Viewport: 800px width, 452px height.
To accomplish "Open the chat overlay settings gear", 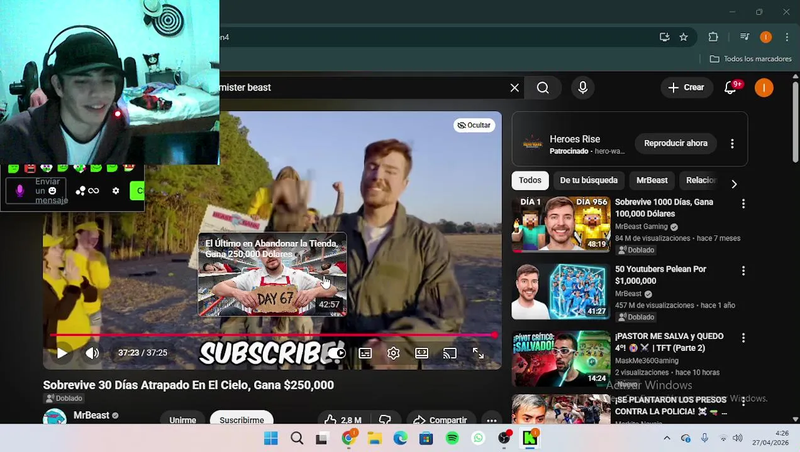I will [x=116, y=191].
